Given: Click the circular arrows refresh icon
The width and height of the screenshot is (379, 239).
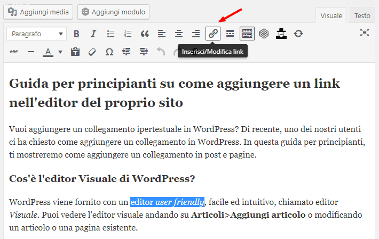Looking at the screenshot, I should point(298,34).
